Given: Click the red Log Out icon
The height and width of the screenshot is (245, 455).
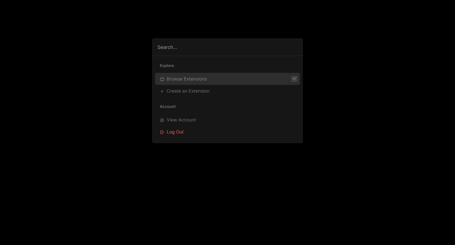Looking at the screenshot, I should pyautogui.click(x=162, y=132).
